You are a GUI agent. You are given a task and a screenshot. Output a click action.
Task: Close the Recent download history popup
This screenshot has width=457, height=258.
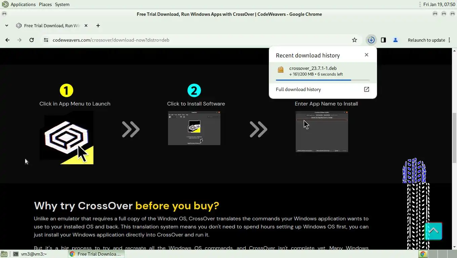(x=367, y=55)
